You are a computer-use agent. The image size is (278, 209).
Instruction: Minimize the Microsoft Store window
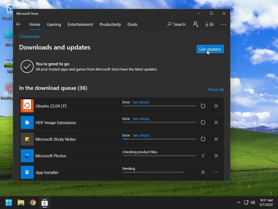pyautogui.click(x=199, y=13)
